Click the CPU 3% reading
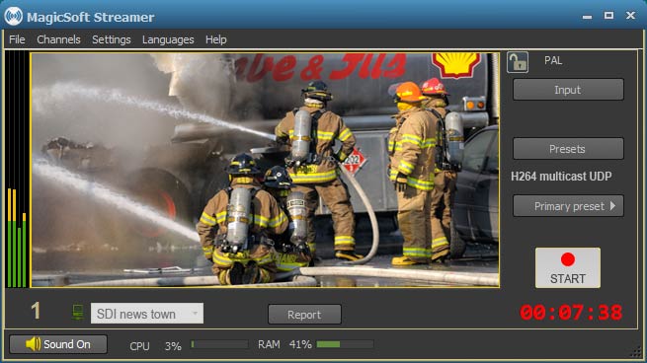 pos(155,346)
